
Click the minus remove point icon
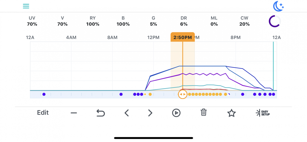[x=74, y=113]
